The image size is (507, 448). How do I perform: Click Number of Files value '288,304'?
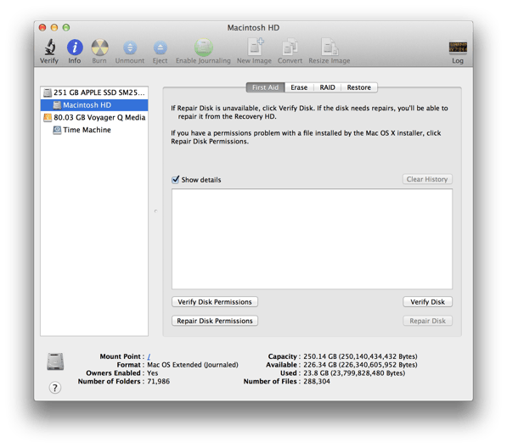[x=317, y=382]
